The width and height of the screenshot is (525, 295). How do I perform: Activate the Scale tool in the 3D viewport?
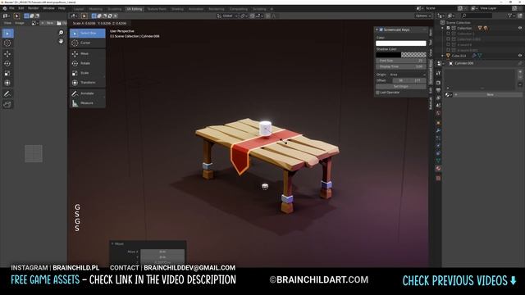pos(88,73)
